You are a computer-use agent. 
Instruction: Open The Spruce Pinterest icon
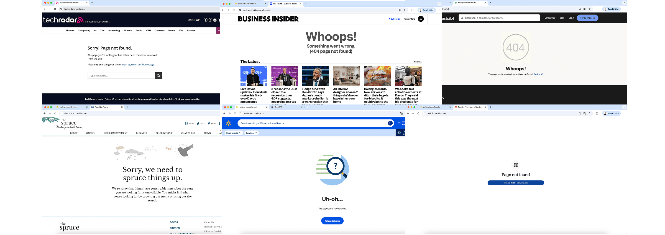click(x=209, y=123)
